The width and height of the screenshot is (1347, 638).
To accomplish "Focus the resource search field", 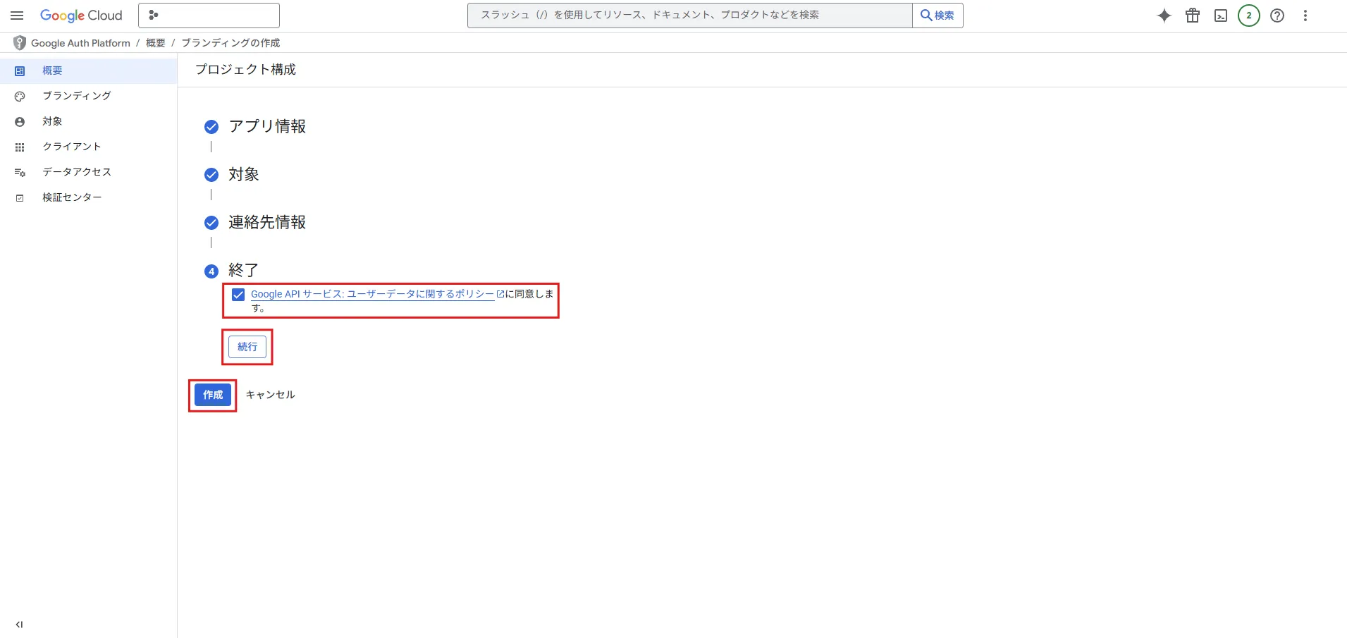I will pos(689,16).
